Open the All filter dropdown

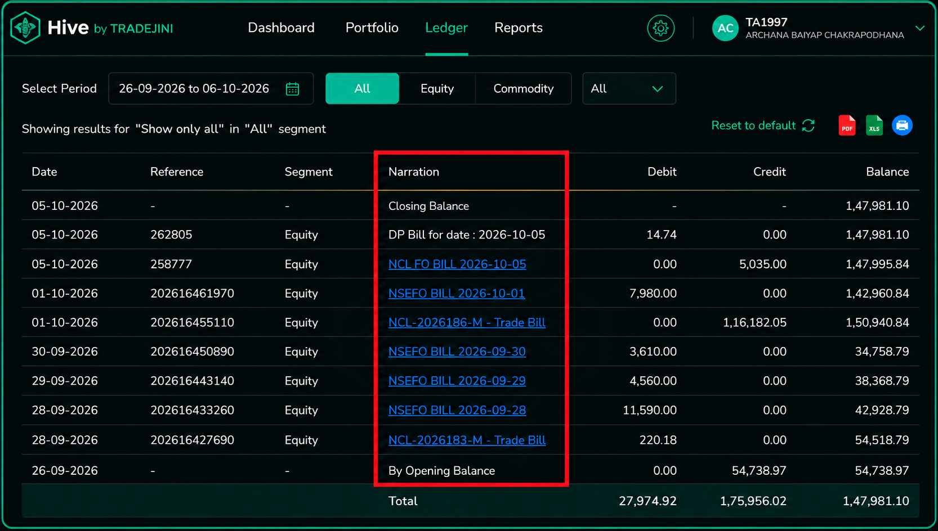(x=629, y=88)
